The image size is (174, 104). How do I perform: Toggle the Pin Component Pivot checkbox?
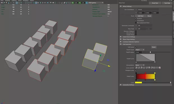click(x=136, y=23)
